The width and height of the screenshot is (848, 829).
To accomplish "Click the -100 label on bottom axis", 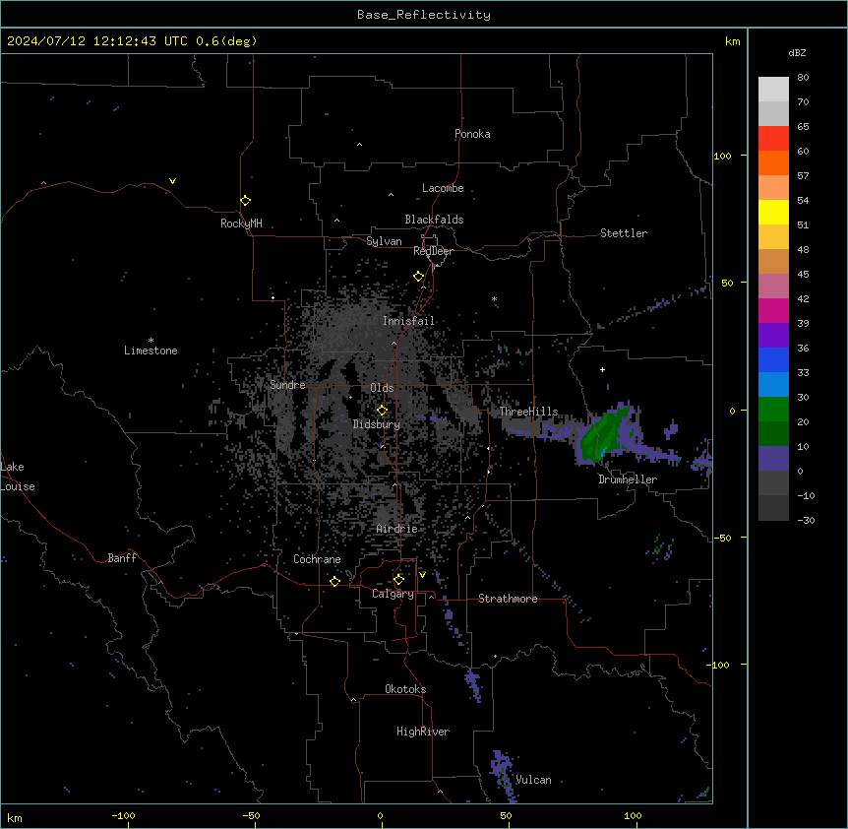I will 123,815.
